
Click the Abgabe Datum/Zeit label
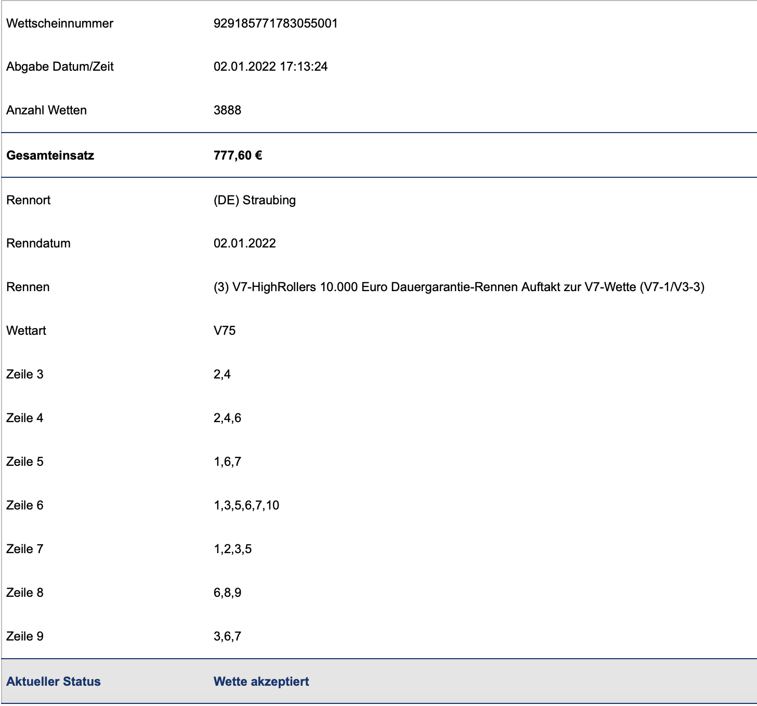(x=60, y=67)
